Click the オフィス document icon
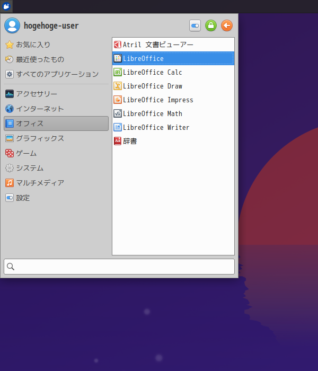This screenshot has height=371, width=318. point(10,123)
